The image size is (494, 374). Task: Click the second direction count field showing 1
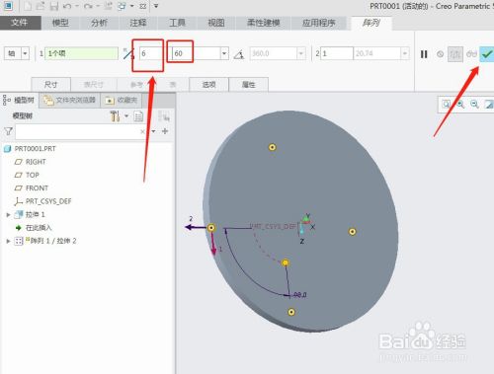[337, 53]
